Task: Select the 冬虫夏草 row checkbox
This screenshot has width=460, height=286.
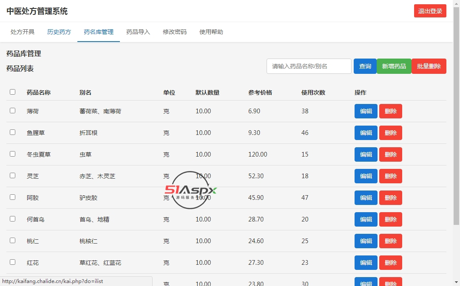Action: (x=12, y=154)
